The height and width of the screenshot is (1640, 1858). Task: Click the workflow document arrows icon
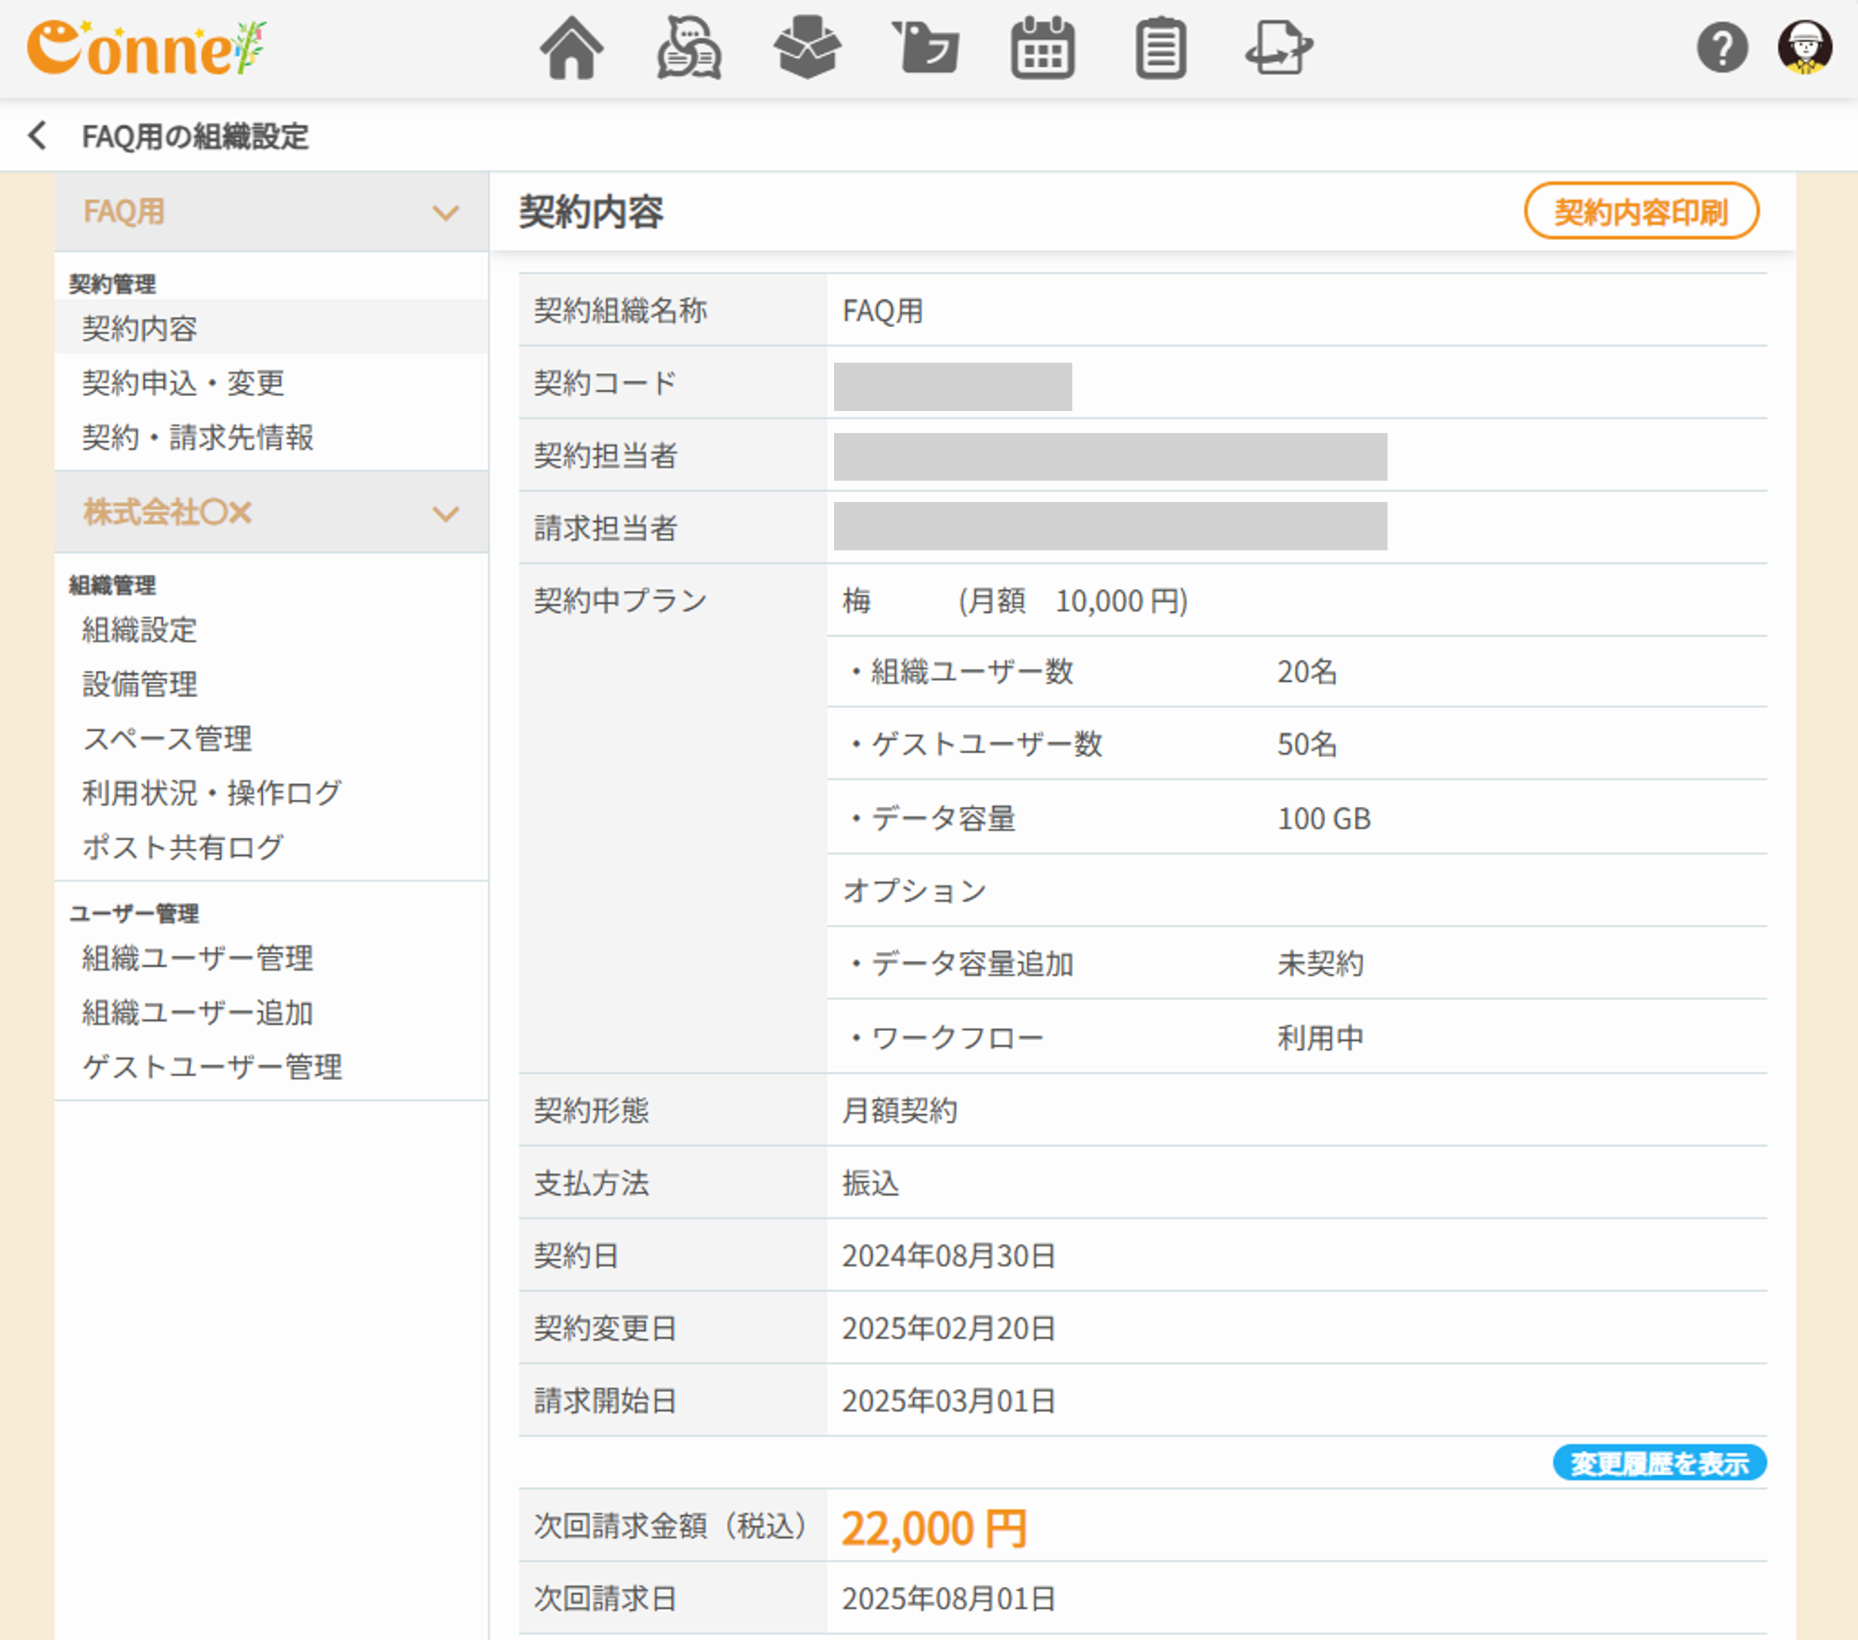(x=1278, y=48)
